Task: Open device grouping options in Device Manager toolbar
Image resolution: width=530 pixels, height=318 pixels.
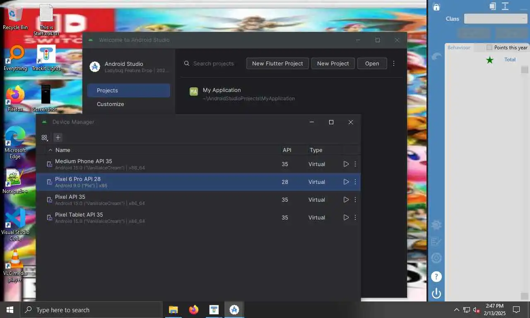Action: (45, 137)
